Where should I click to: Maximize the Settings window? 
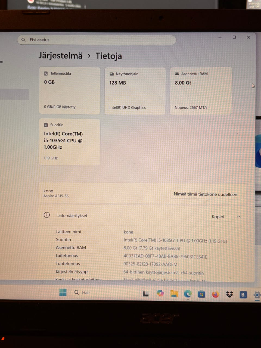(234, 37)
